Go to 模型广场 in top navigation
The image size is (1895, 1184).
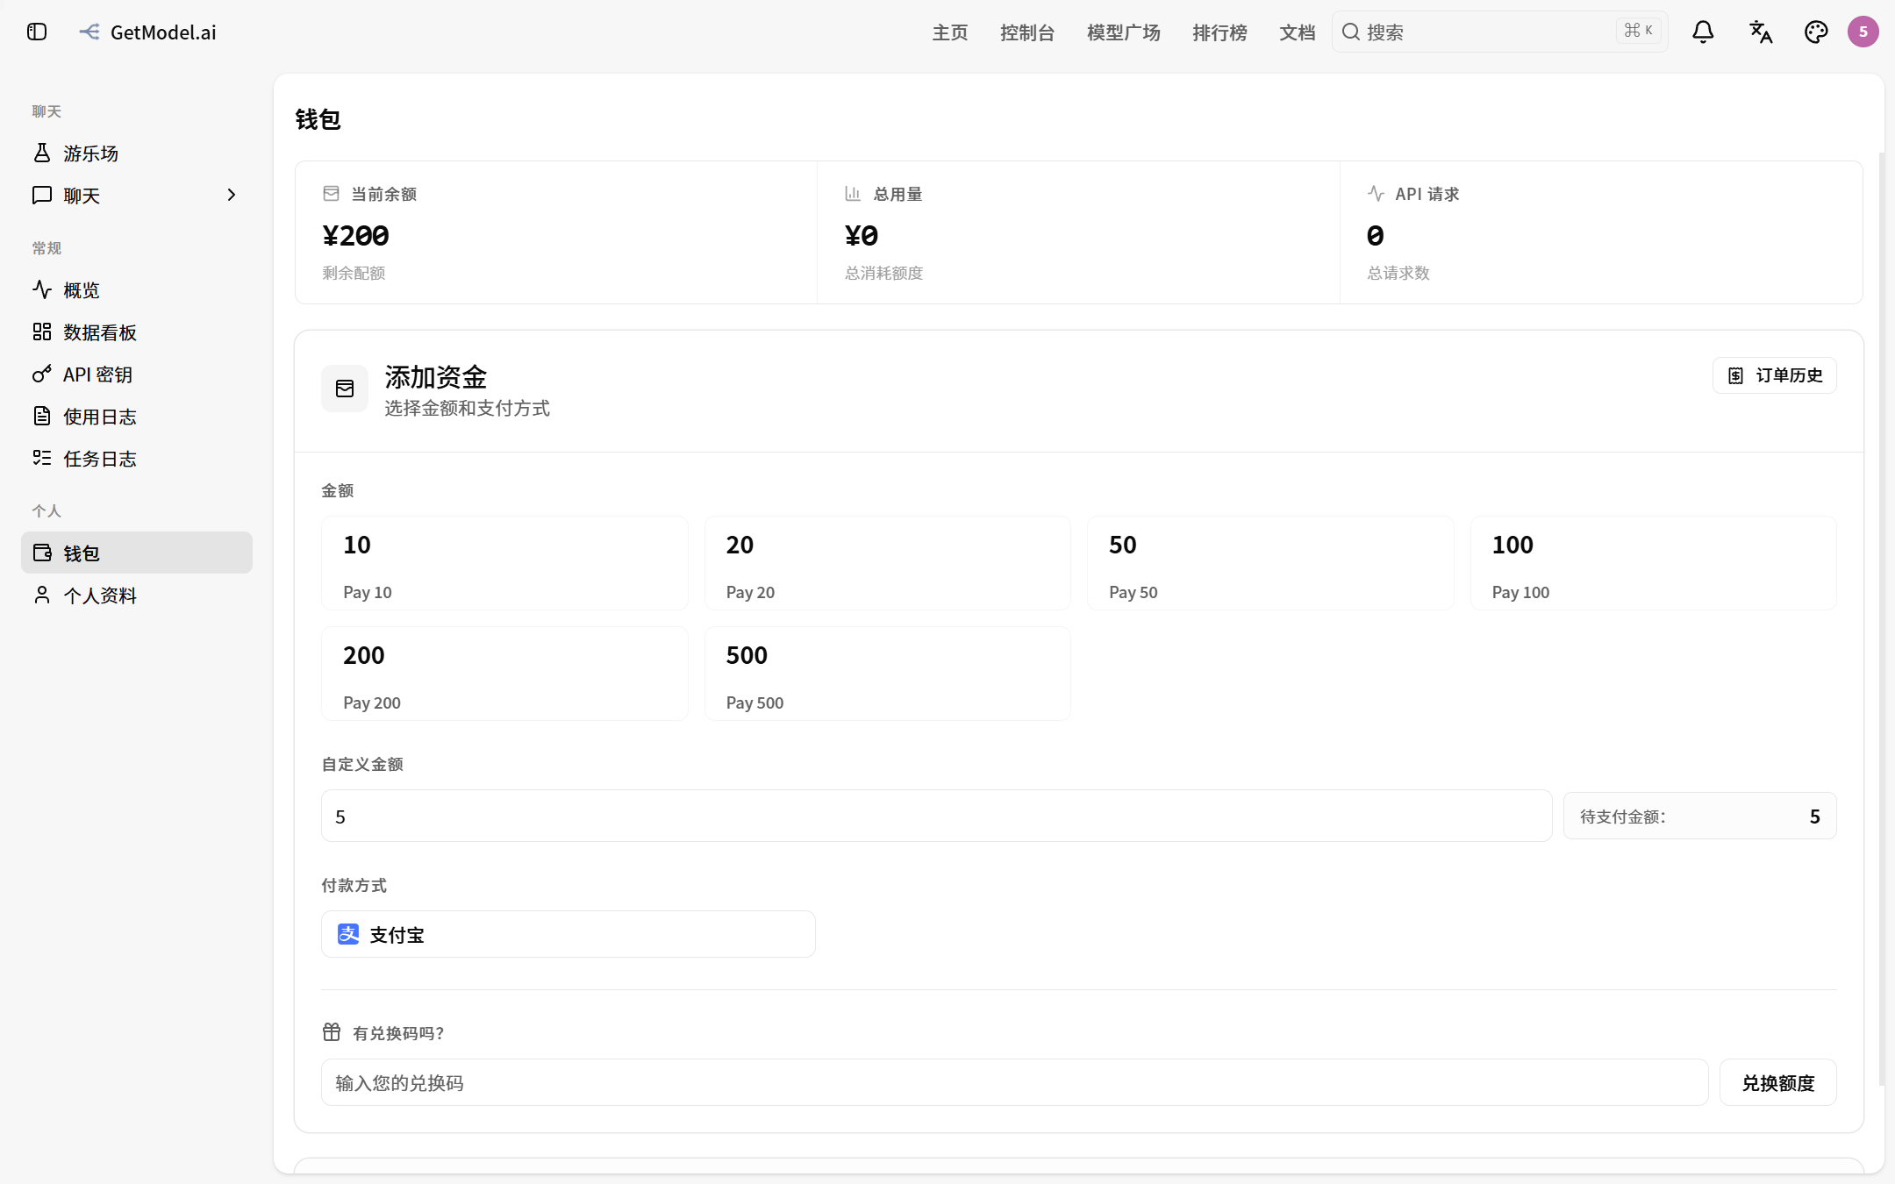click(1123, 32)
